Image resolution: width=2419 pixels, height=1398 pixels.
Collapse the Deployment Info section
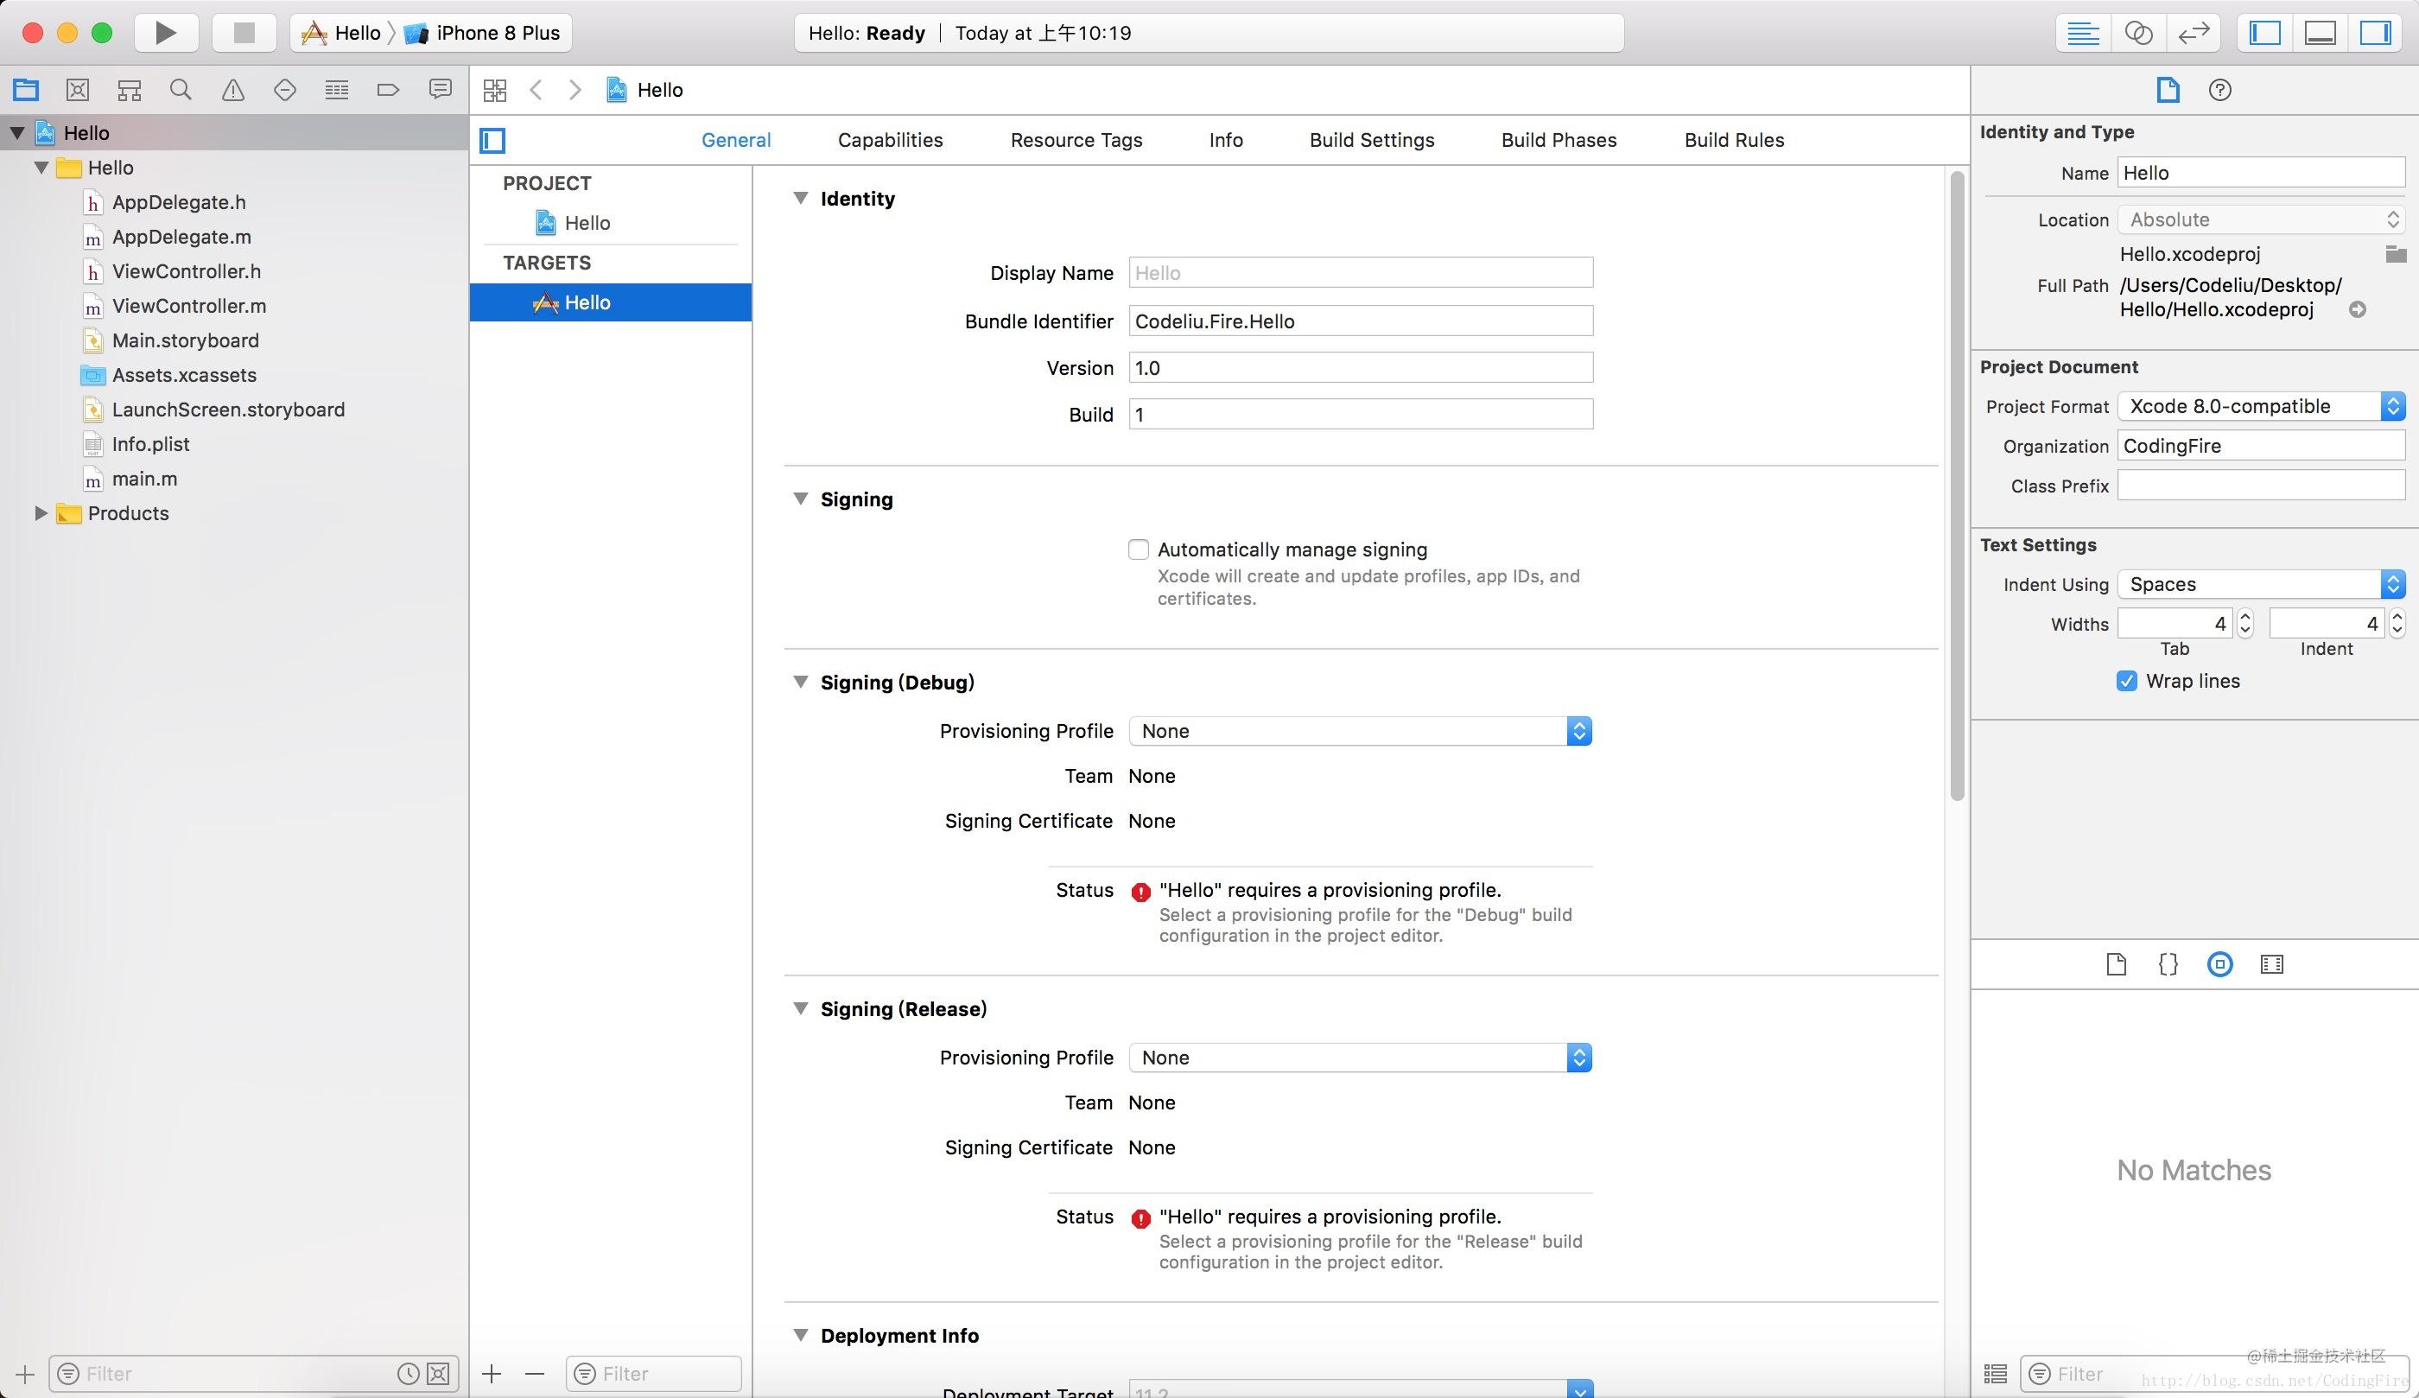coord(801,1335)
